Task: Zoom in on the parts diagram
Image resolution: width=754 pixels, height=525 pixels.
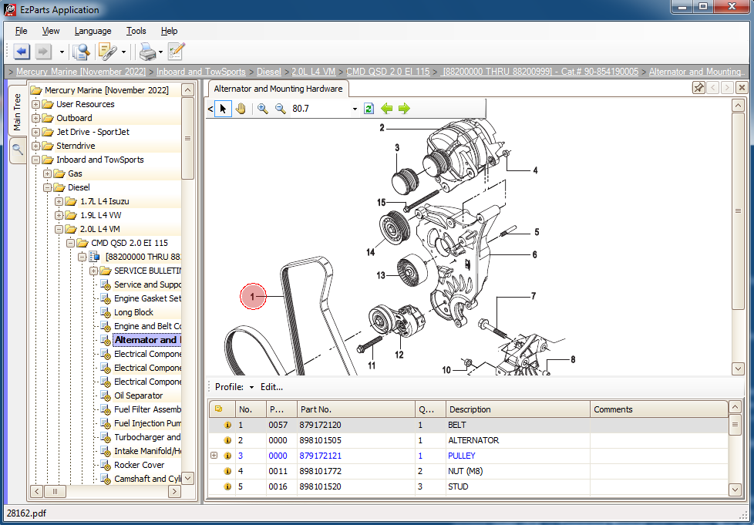Action: 263,109
